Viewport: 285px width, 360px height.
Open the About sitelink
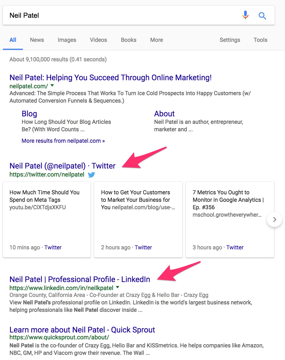click(164, 114)
